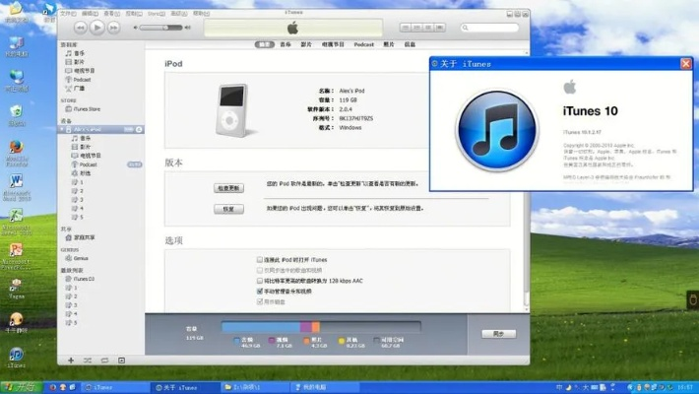
Task: Select Genius in the sidebar
Action: (81, 258)
